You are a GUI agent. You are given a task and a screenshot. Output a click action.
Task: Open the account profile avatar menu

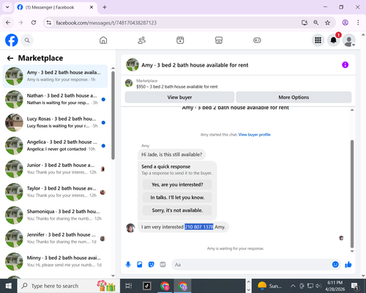point(349,40)
